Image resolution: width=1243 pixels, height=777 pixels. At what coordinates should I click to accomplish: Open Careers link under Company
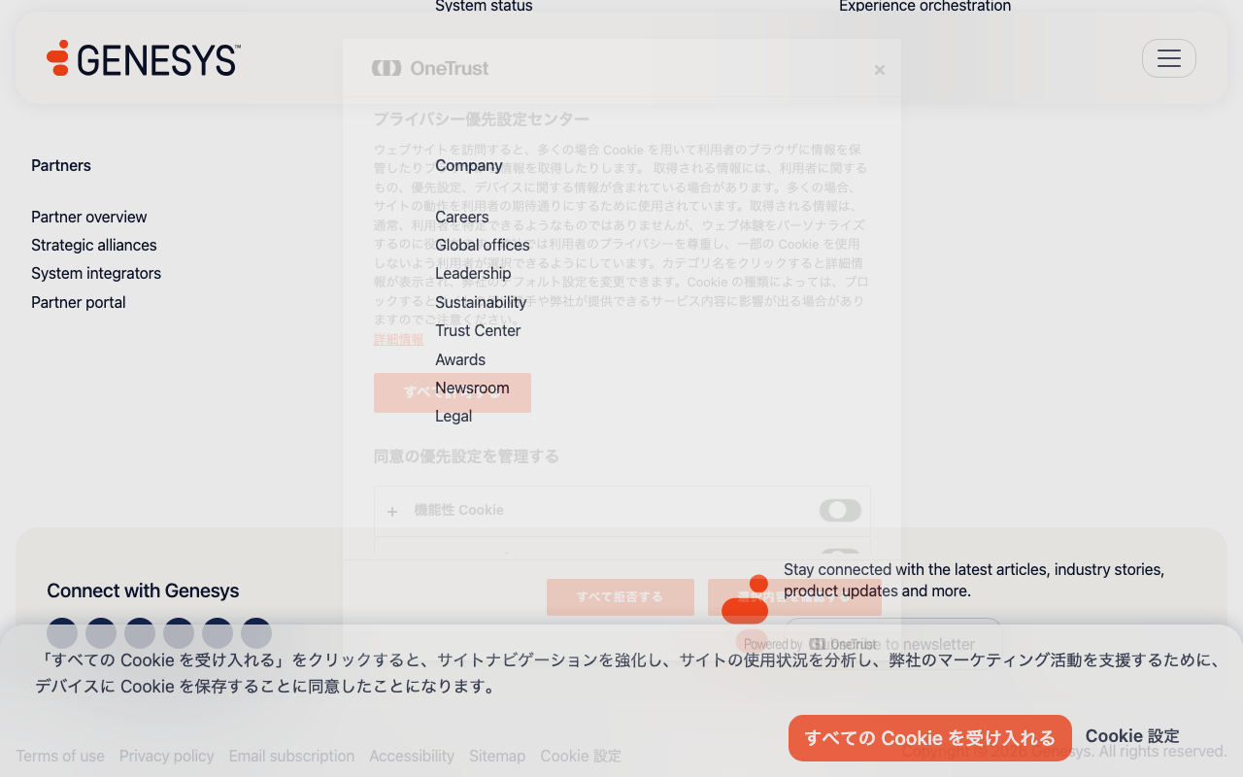[462, 217]
